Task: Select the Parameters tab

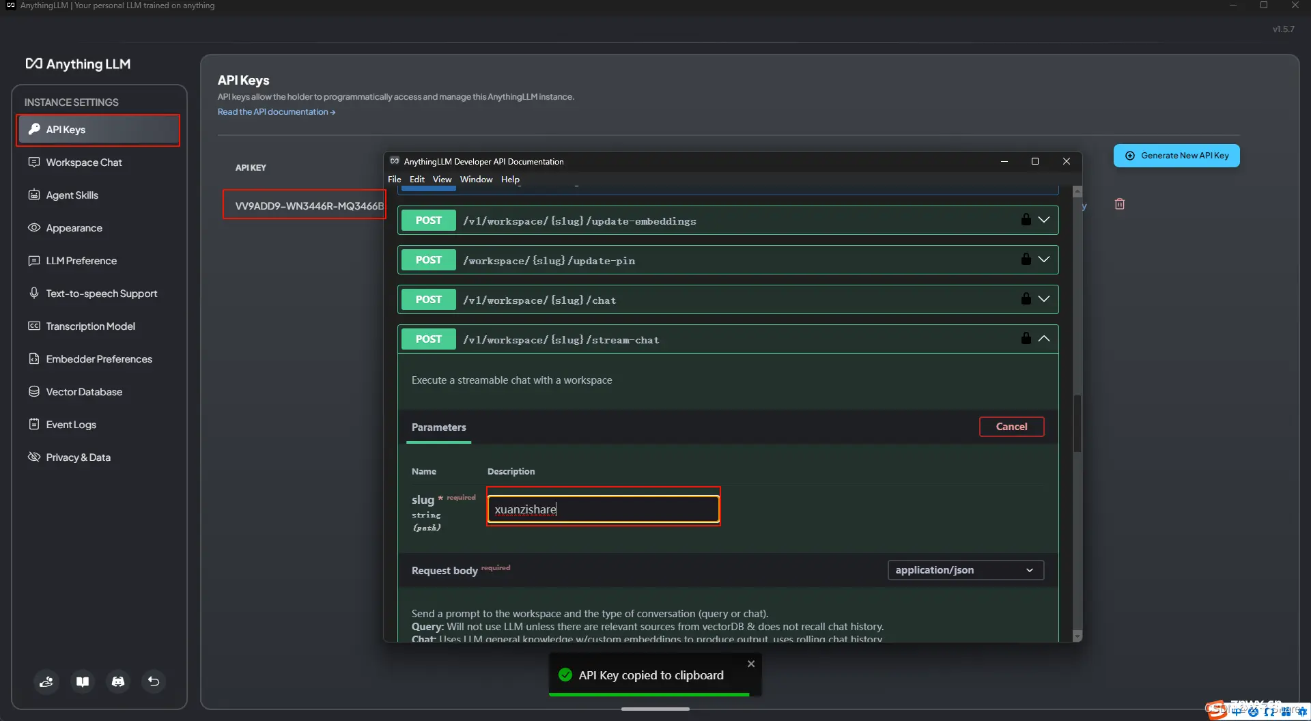Action: click(438, 427)
